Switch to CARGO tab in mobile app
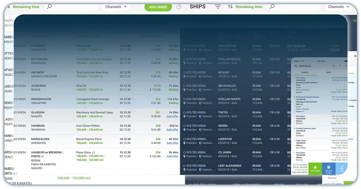The width and height of the screenshot is (361, 189). [x=305, y=73]
